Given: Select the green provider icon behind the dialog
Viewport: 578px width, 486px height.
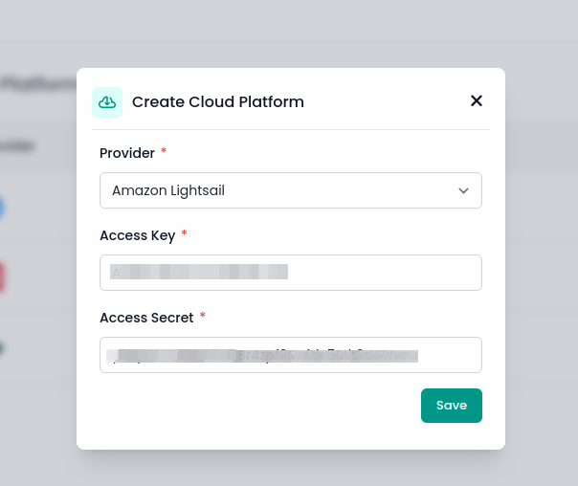Looking at the screenshot, I should [2, 348].
